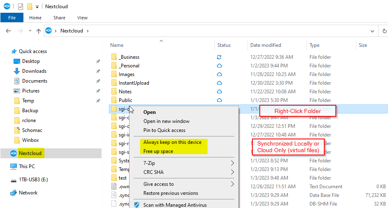Switch to the View ribbon tab
Viewport: 388px width, 208px height.
82,18
